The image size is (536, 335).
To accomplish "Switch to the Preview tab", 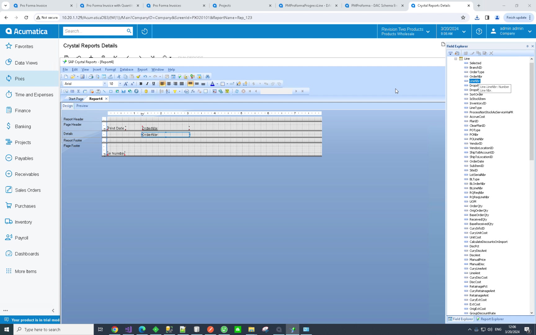I will [82, 106].
